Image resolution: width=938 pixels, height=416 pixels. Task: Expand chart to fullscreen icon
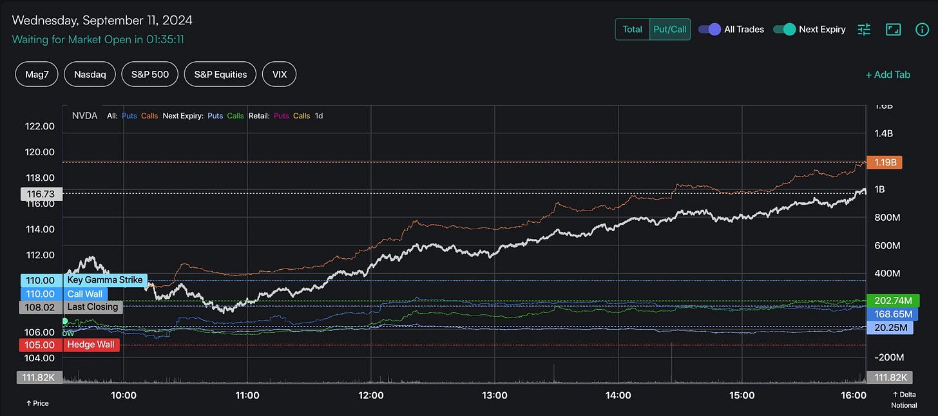[x=893, y=29]
